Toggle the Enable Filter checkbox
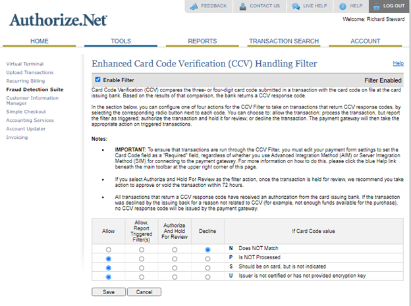The height and width of the screenshot is (306, 411). (x=97, y=80)
